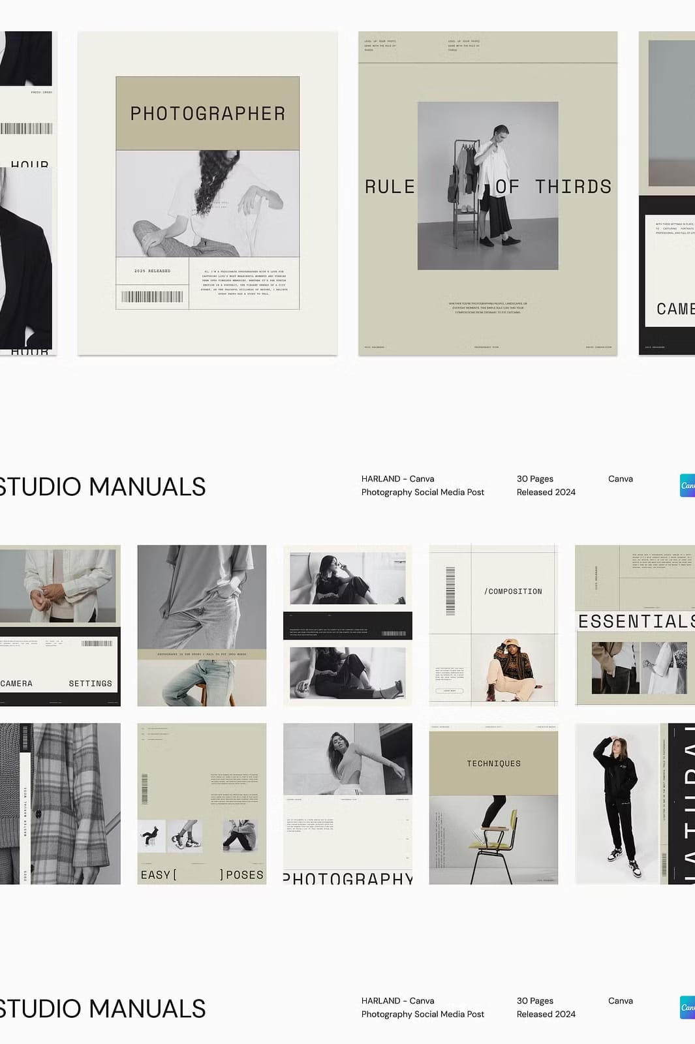Open the Essentials template thumbnail
695x1044 pixels.
pyautogui.click(x=634, y=625)
